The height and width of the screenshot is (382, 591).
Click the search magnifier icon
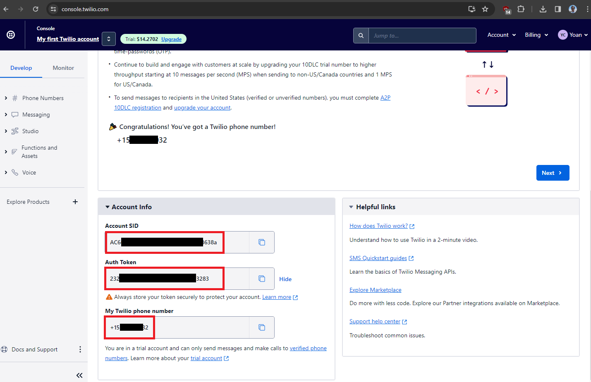pyautogui.click(x=361, y=36)
